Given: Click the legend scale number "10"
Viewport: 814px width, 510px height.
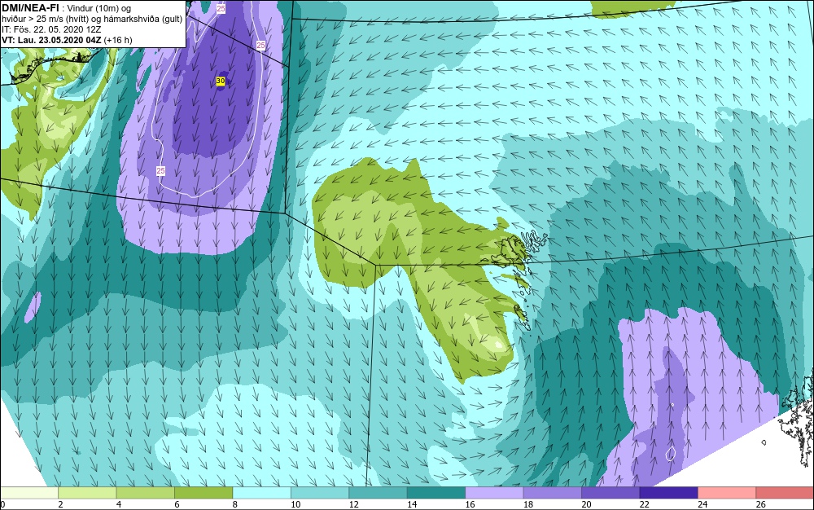Looking at the screenshot, I should click(x=295, y=504).
